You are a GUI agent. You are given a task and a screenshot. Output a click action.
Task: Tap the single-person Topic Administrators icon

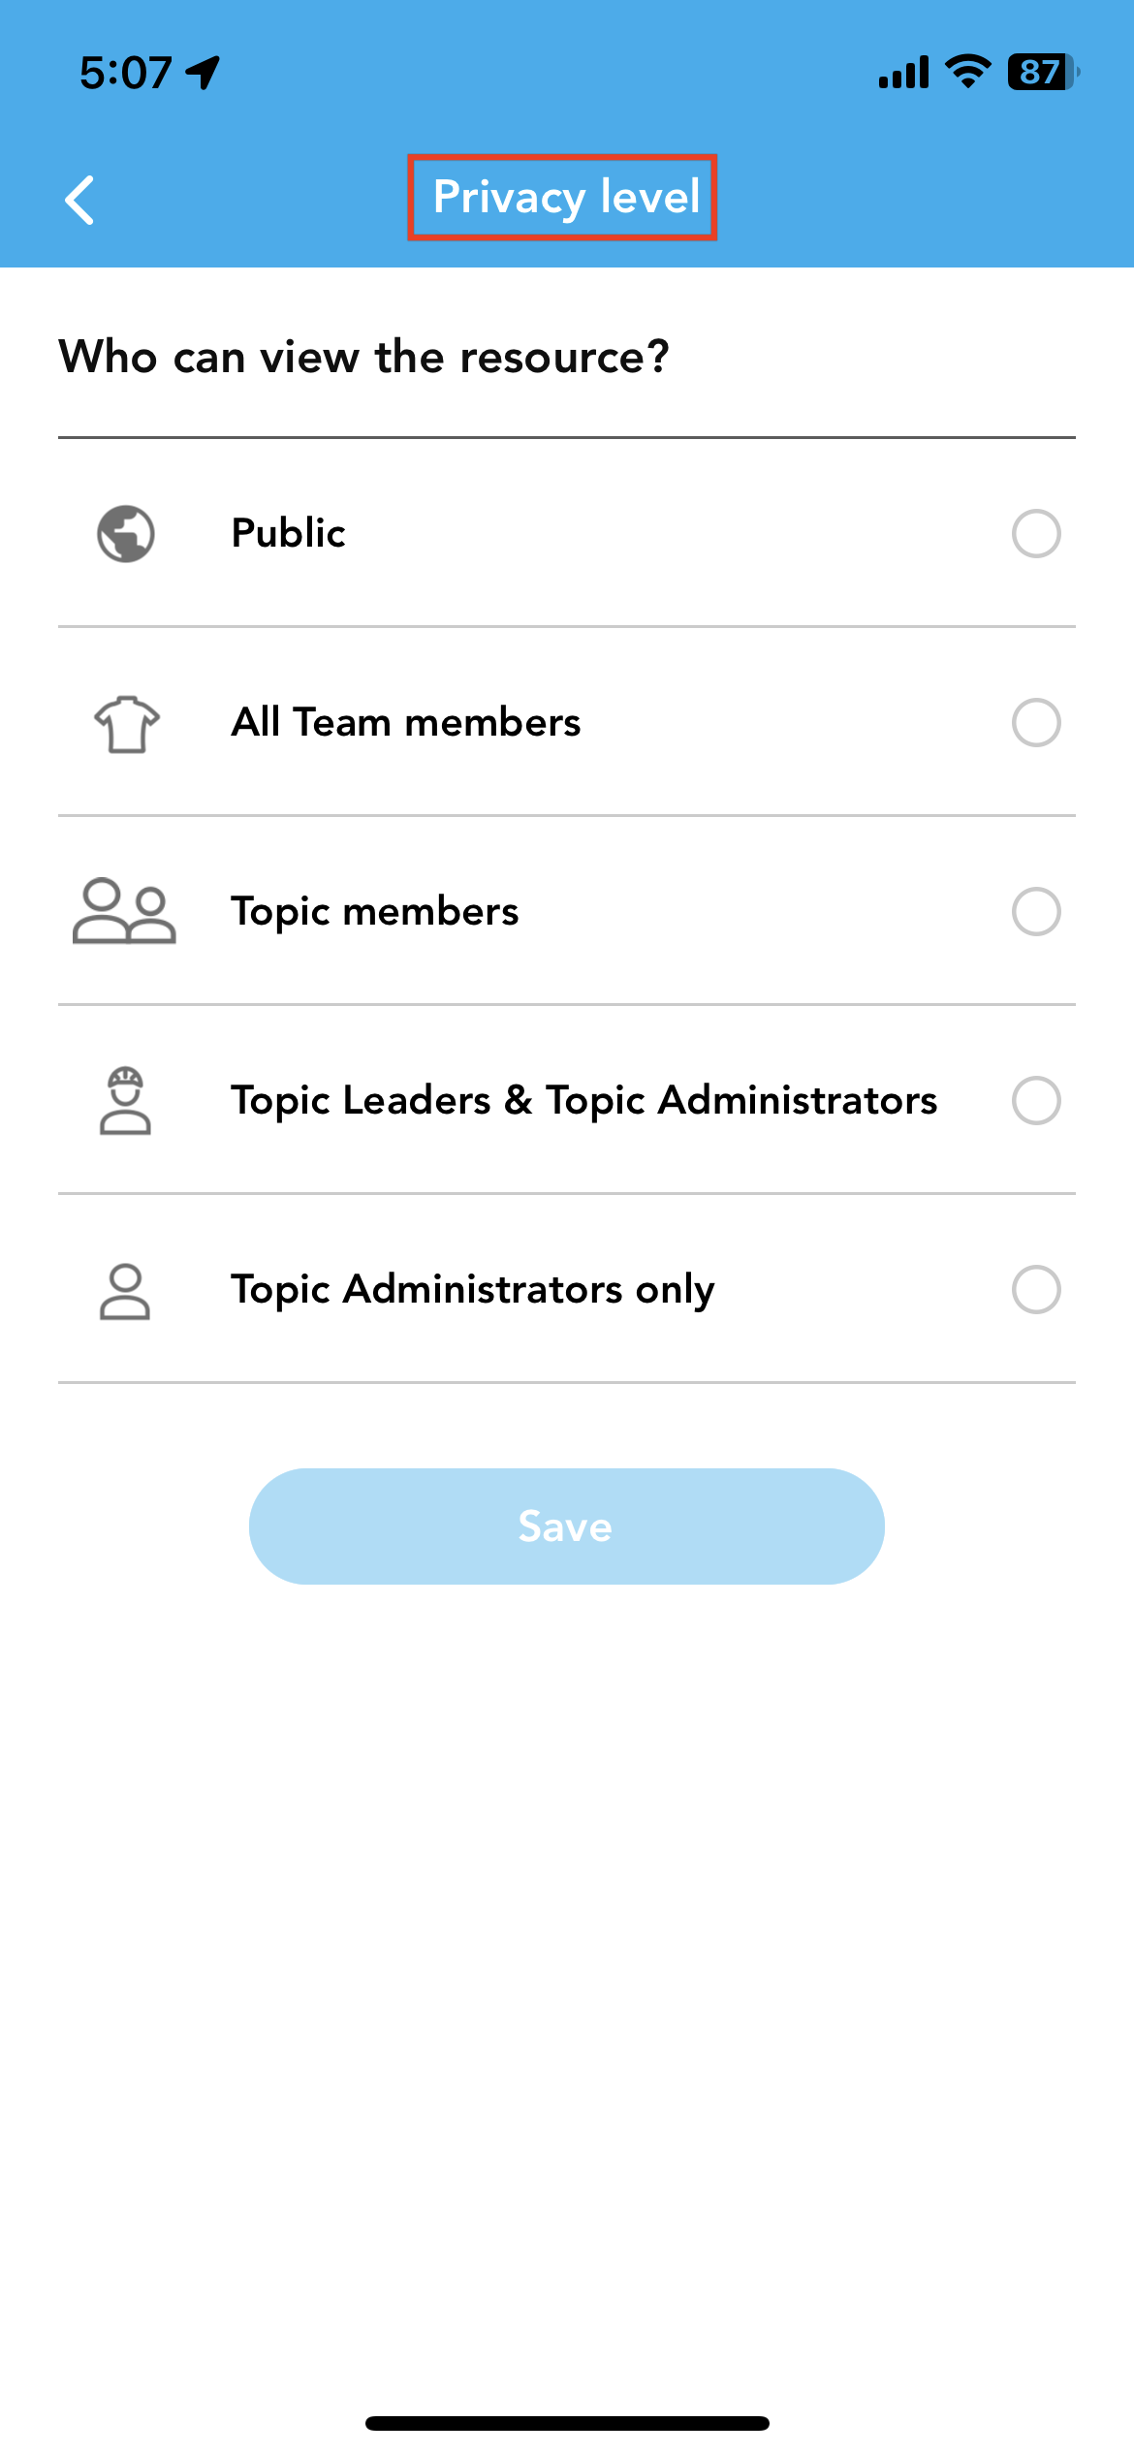point(125,1291)
